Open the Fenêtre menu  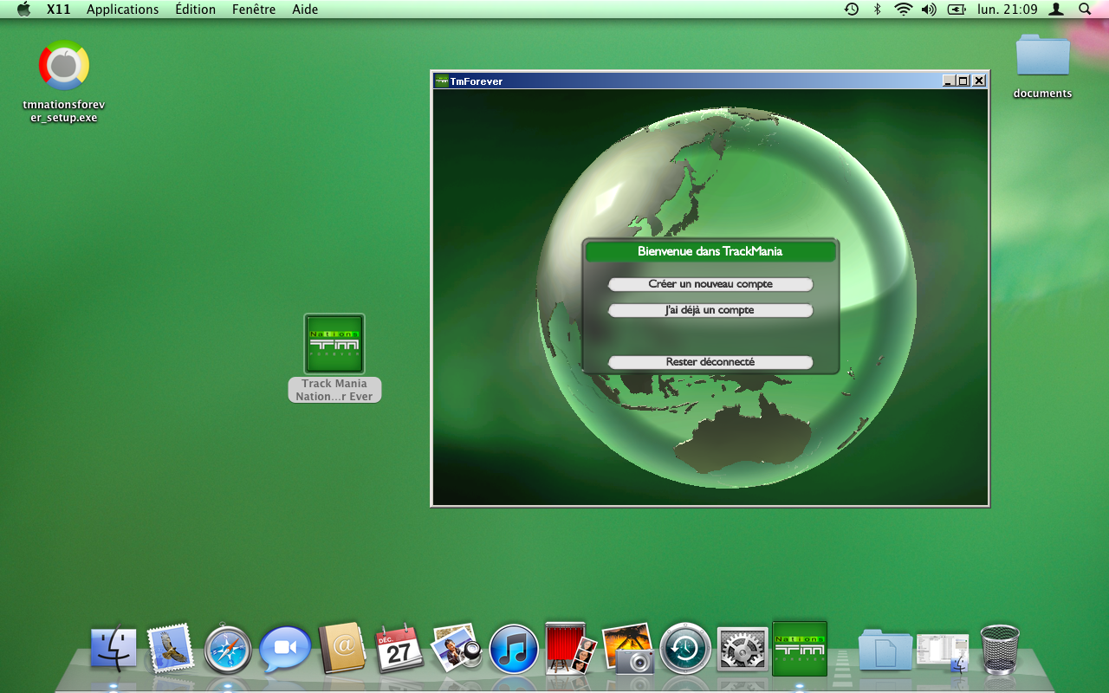point(254,10)
